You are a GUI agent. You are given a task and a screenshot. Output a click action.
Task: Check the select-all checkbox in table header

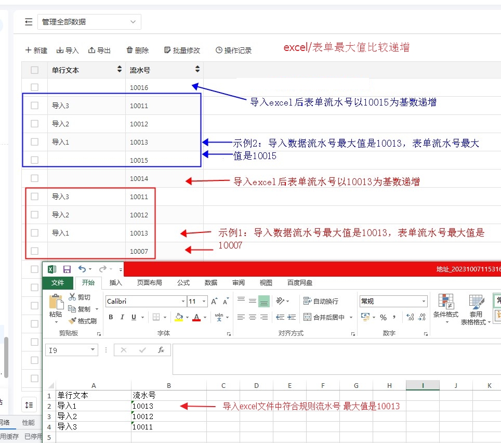[x=34, y=70]
